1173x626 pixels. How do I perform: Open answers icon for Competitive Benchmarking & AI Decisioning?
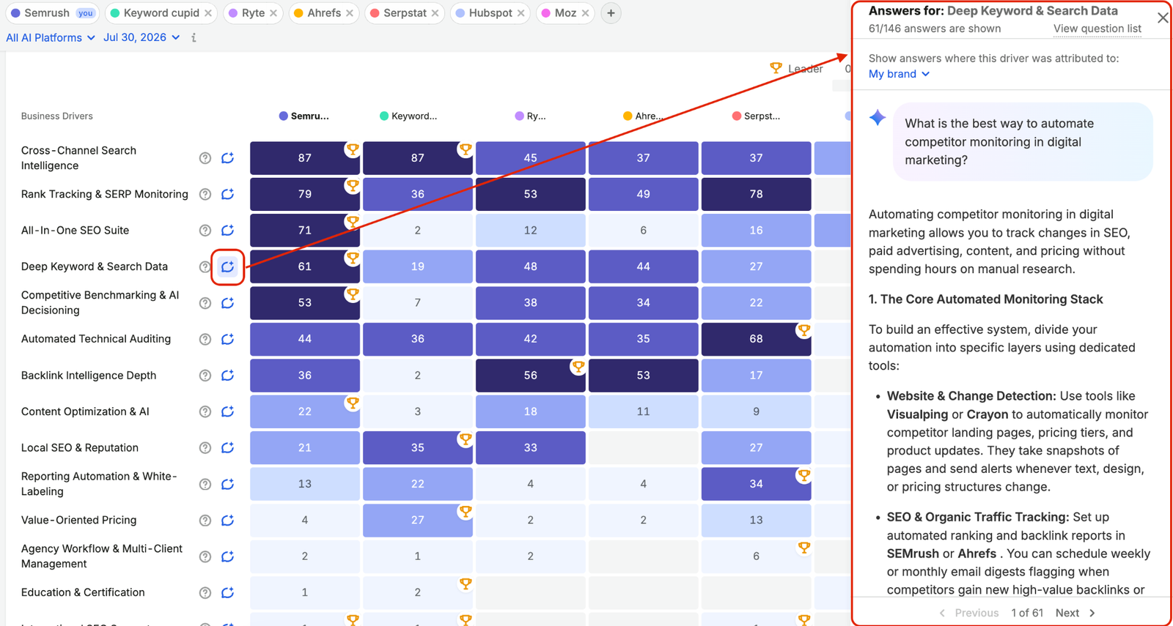coord(228,302)
